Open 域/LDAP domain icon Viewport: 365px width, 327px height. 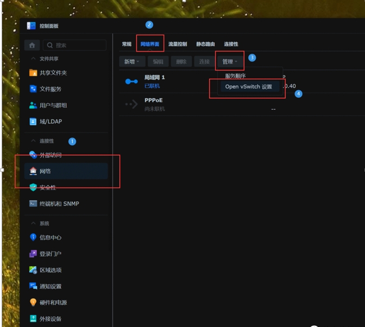(x=33, y=122)
